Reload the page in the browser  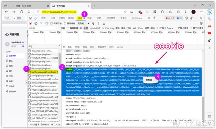point(22,12)
